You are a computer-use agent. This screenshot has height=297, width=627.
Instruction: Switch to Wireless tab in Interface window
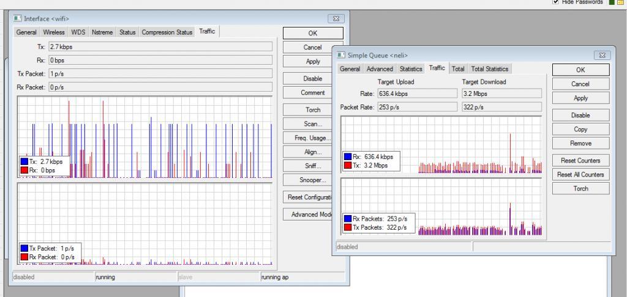[x=54, y=32]
